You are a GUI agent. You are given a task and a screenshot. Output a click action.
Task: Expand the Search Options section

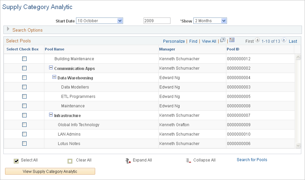tap(8, 29)
